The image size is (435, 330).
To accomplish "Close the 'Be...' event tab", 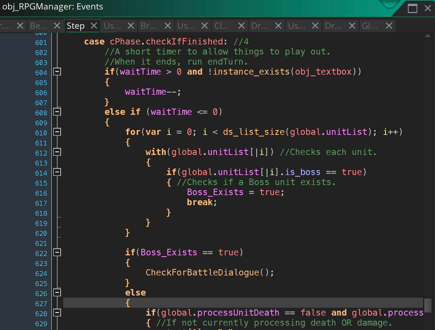I will (x=57, y=26).
